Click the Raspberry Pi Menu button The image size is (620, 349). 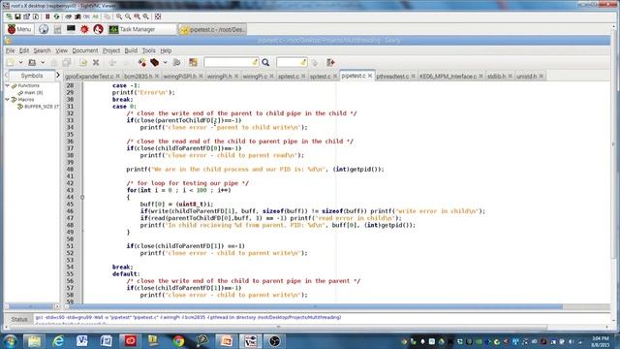pos(19,29)
